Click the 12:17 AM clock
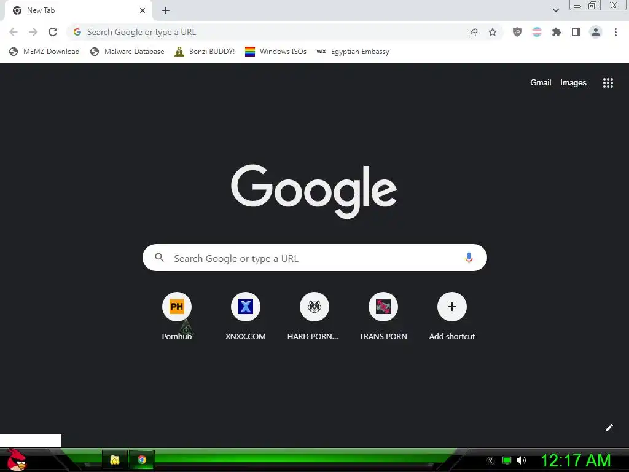 point(576,461)
